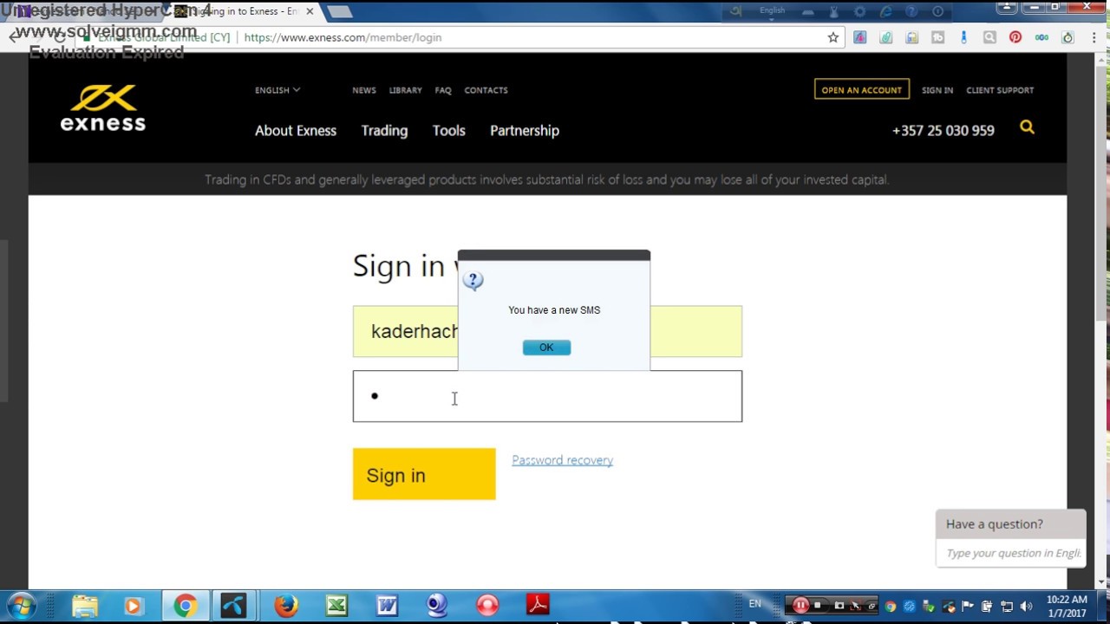Open the LIBRARY page
Image resolution: width=1110 pixels, height=624 pixels.
405,90
